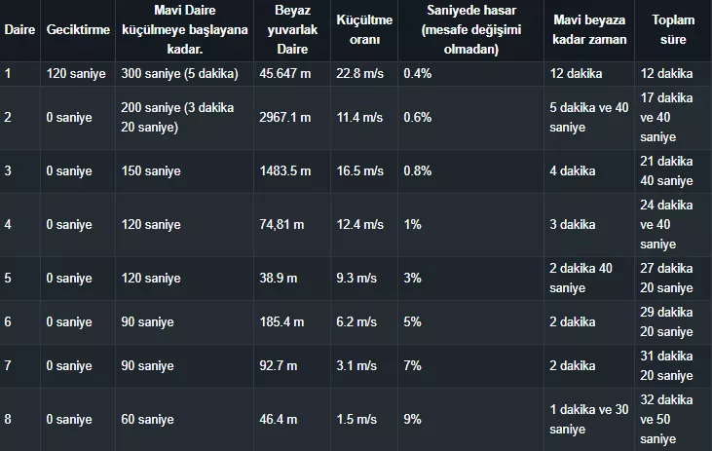Click the '2967.1 m' cell
Screen dimensions: 712x451
coord(285,117)
